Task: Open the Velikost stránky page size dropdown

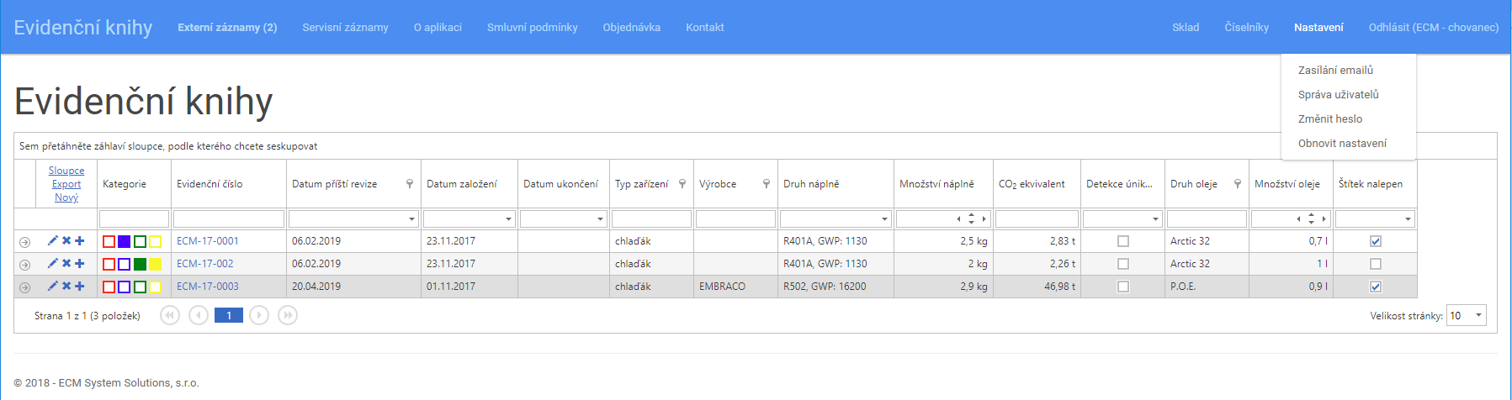Action: pos(1478,315)
